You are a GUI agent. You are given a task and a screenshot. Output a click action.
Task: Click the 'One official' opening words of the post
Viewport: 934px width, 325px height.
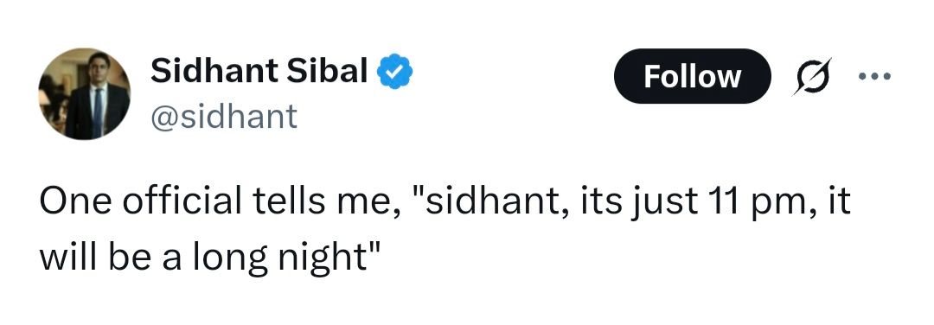(x=141, y=201)
